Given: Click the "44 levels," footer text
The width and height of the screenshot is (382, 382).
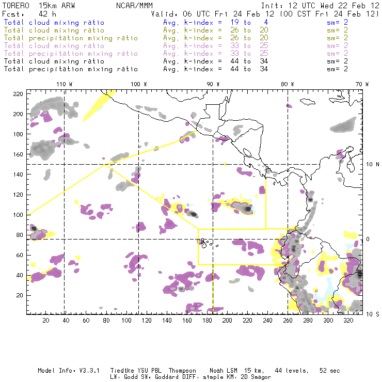Looking at the screenshot, I should click(292, 371).
